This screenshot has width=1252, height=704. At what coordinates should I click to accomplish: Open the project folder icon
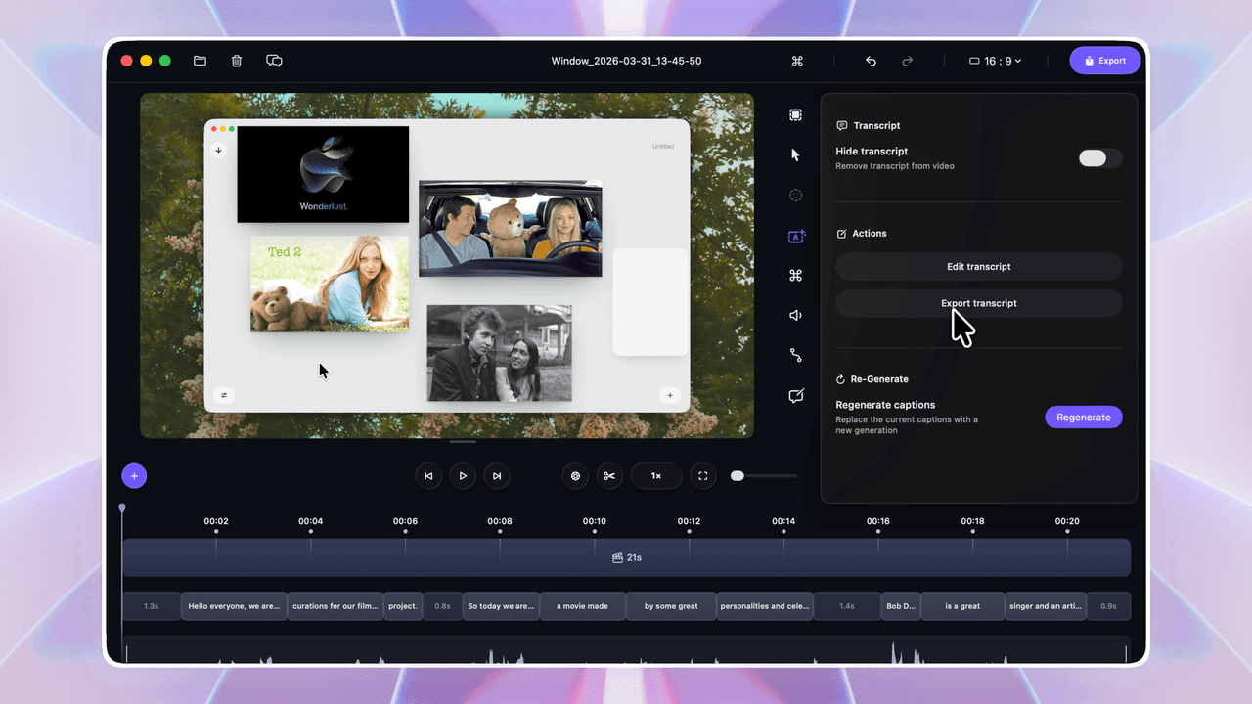coord(200,61)
